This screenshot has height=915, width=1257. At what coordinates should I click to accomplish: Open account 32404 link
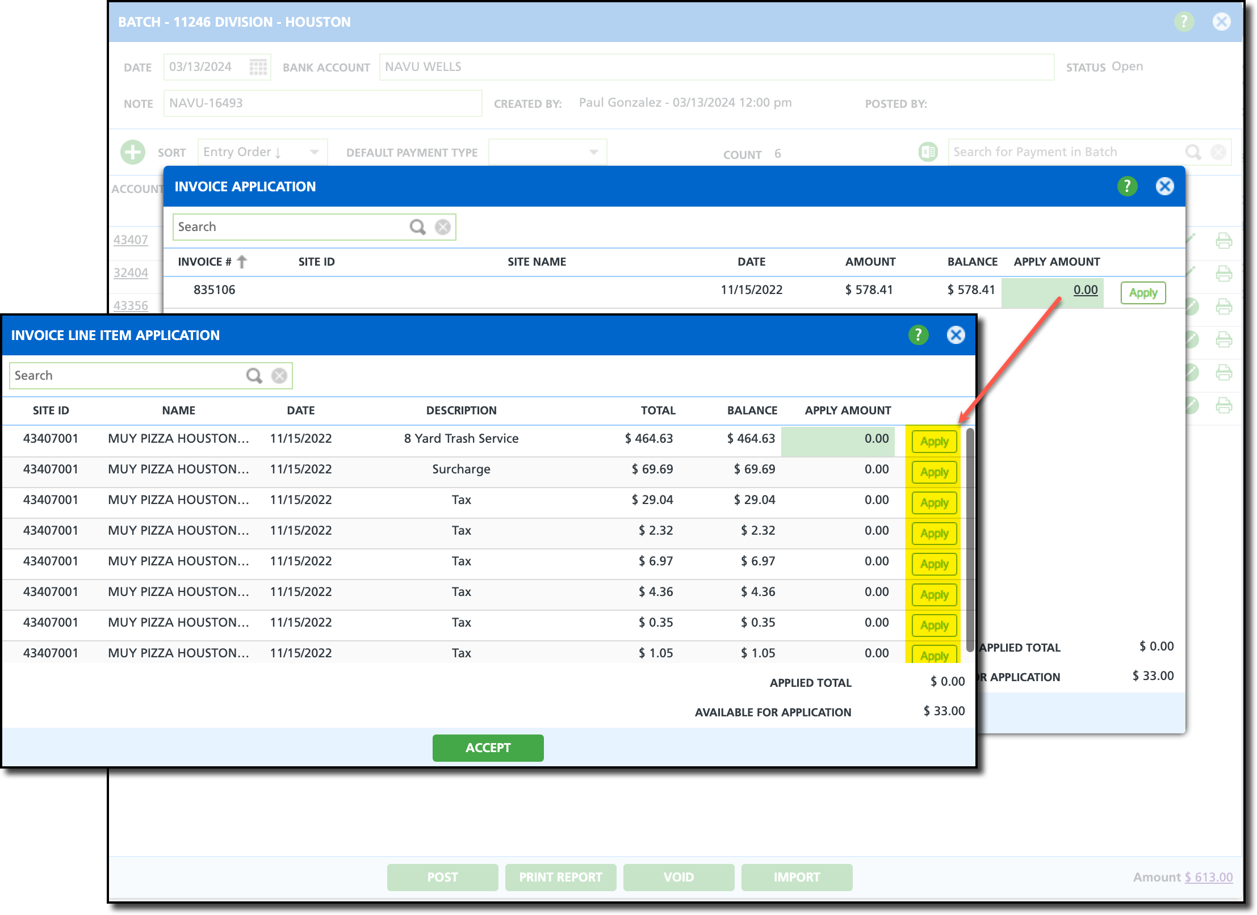point(131,272)
